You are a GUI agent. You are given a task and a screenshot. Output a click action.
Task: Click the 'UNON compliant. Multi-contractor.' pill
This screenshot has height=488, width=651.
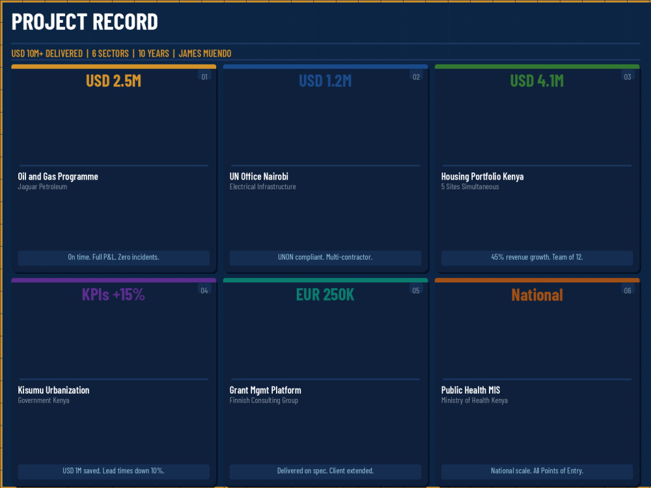(x=325, y=258)
